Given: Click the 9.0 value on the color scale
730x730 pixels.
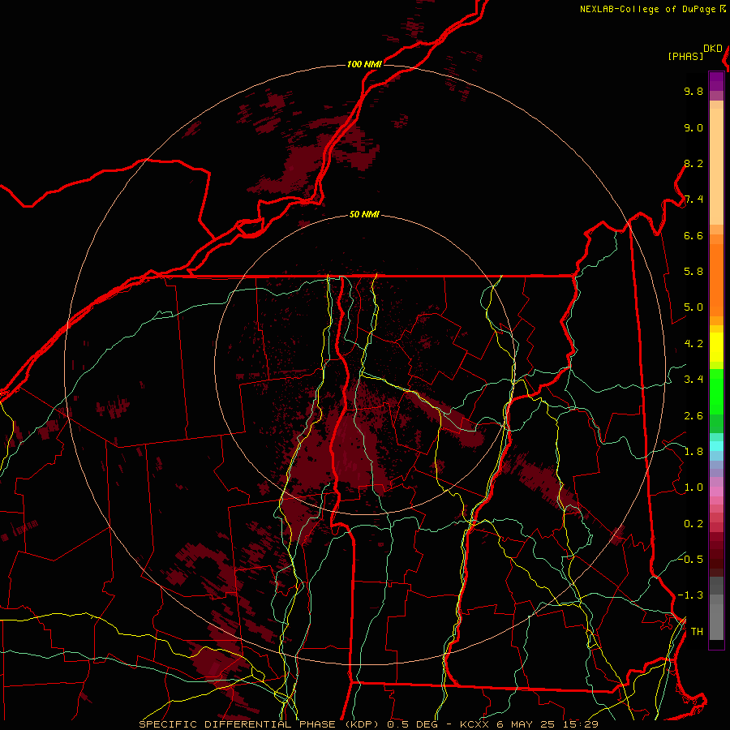Looking at the screenshot, I should coord(693,127).
